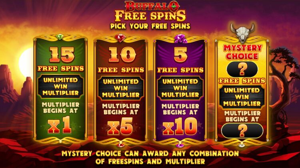
Task: Click the x1 multiplier on the green card
Action: (60, 125)
